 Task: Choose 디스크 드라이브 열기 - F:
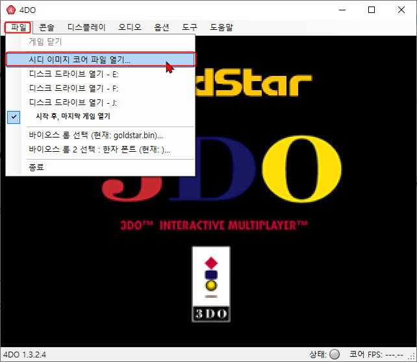tap(101, 88)
